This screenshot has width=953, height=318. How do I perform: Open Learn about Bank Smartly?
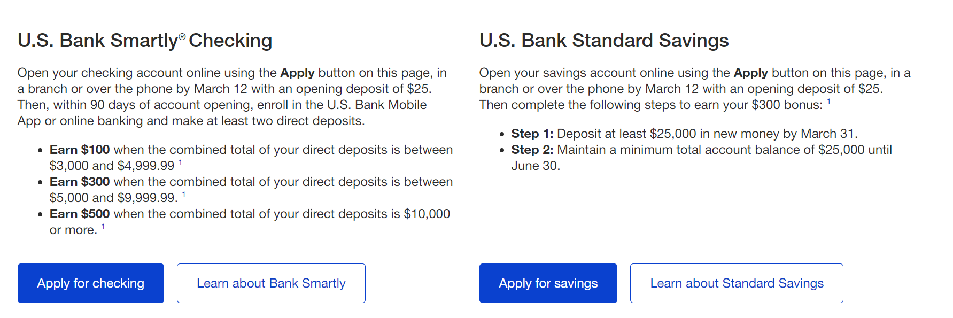pyautogui.click(x=271, y=283)
